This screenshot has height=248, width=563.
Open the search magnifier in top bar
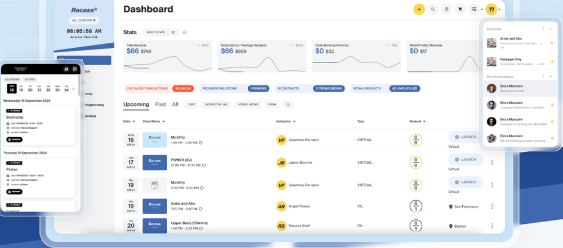click(x=432, y=10)
